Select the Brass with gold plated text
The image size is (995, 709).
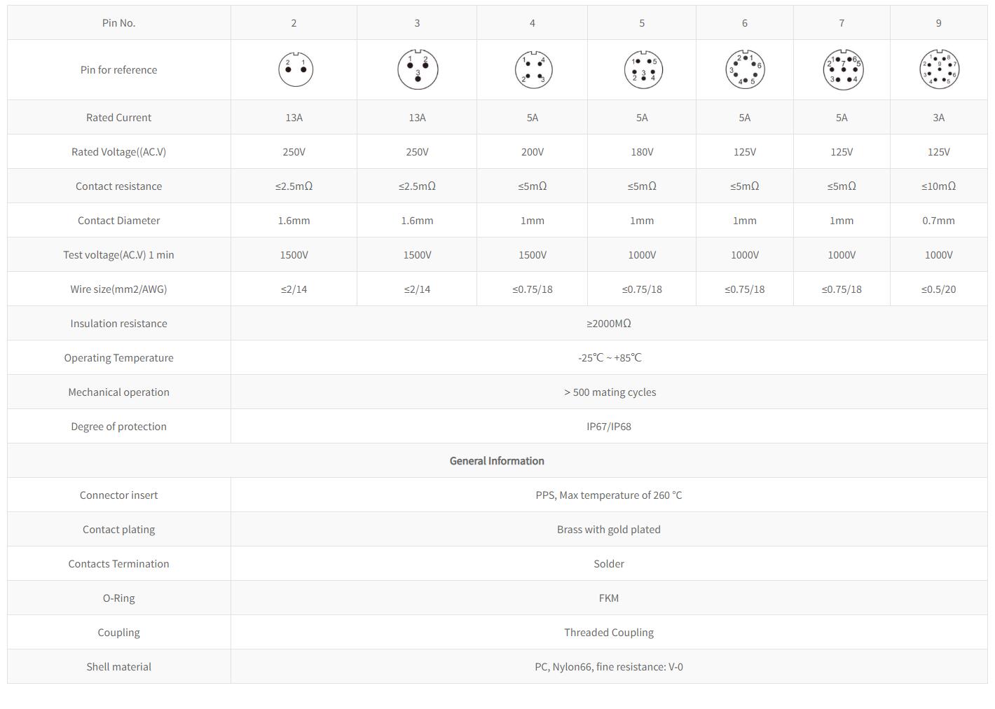point(608,529)
